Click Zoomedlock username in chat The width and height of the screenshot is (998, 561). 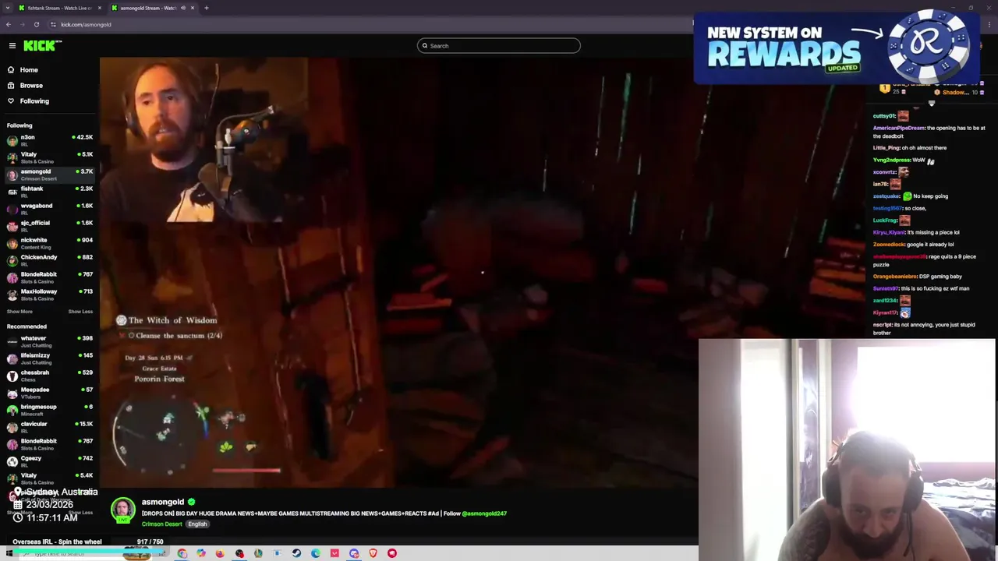coord(888,245)
